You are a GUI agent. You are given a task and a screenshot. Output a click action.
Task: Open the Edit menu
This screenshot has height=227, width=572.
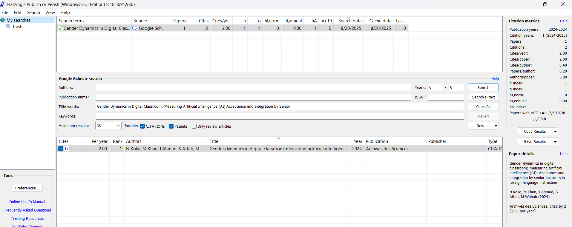pyautogui.click(x=18, y=13)
